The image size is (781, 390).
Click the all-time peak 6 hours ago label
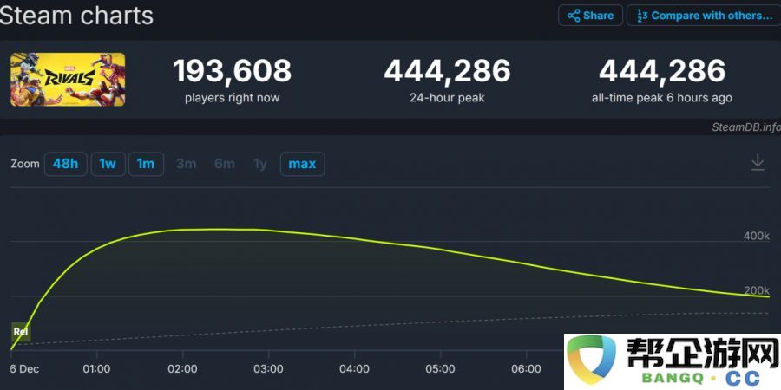(x=662, y=98)
